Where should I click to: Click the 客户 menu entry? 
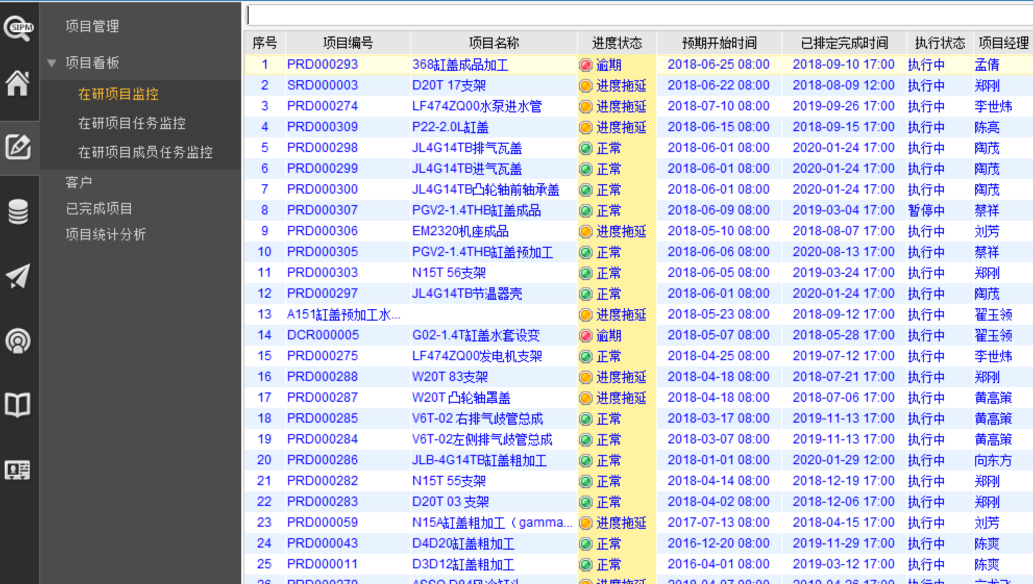(x=79, y=183)
